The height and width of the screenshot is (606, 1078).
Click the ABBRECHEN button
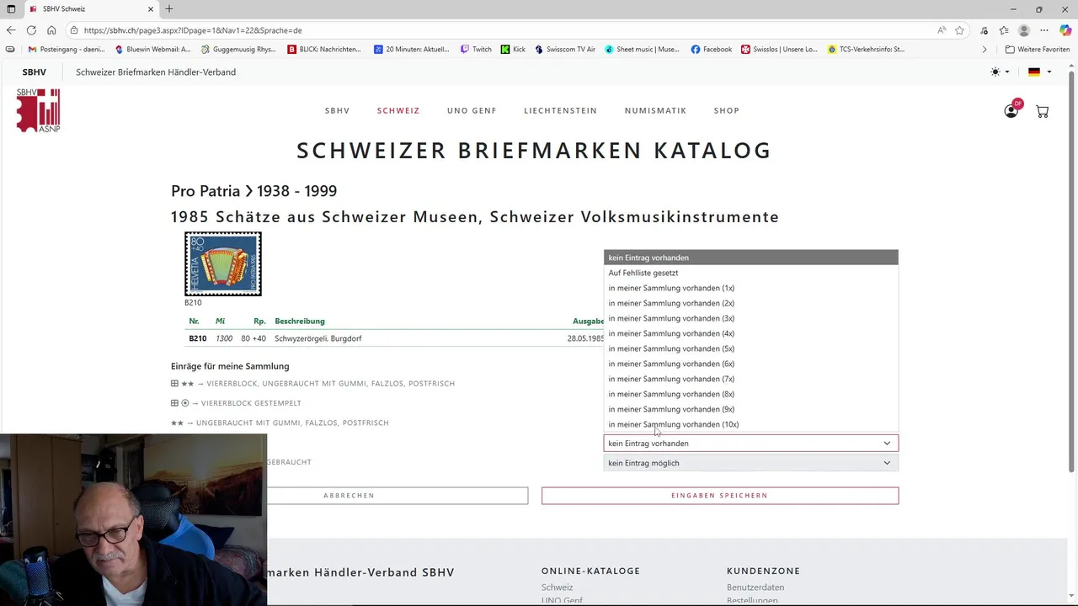(x=350, y=496)
